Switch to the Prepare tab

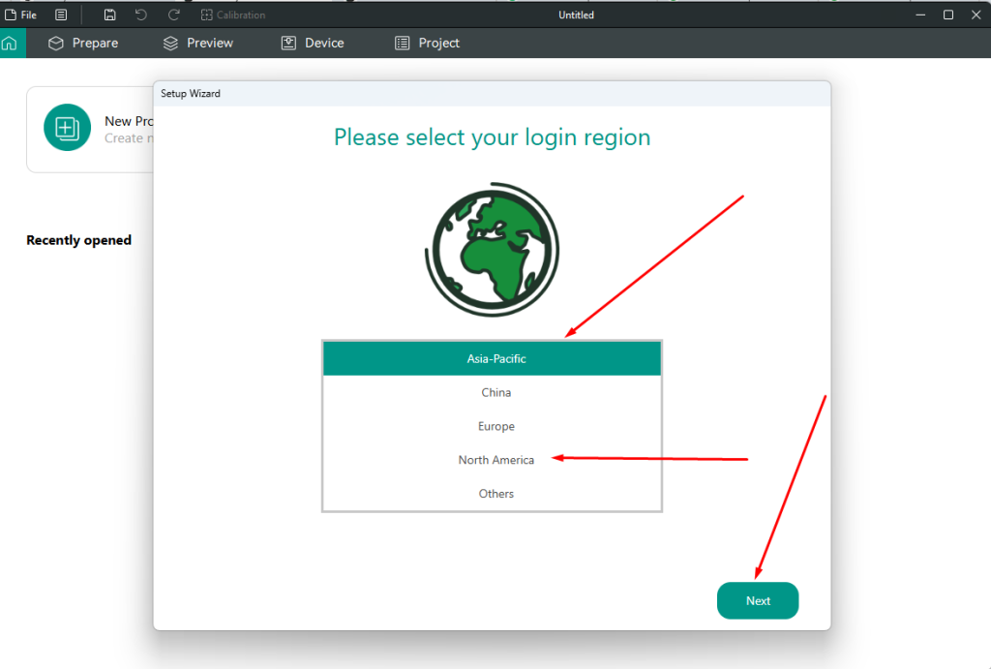coord(83,43)
